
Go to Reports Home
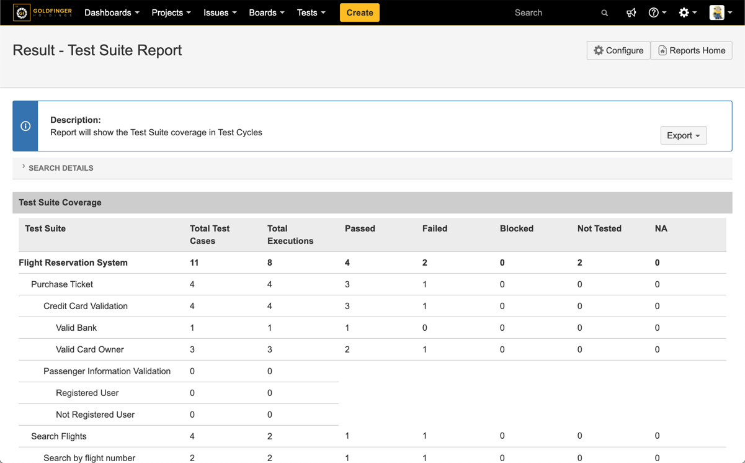[x=691, y=50]
